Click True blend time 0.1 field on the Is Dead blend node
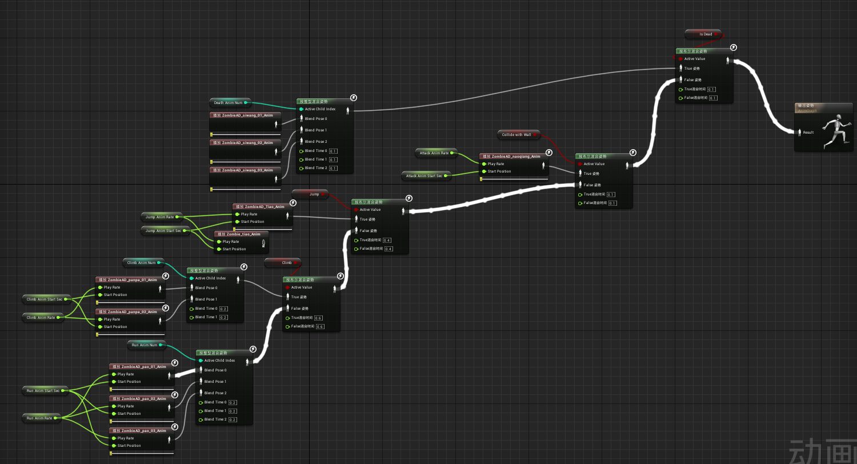857x464 pixels. pos(712,89)
